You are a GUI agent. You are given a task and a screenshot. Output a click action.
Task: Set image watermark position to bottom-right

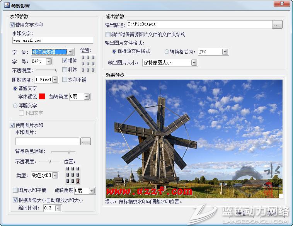78,181
